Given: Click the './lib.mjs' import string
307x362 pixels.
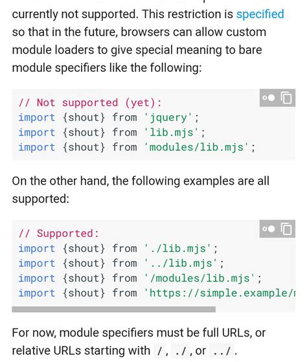Looking at the screenshot, I should tap(177, 249).
